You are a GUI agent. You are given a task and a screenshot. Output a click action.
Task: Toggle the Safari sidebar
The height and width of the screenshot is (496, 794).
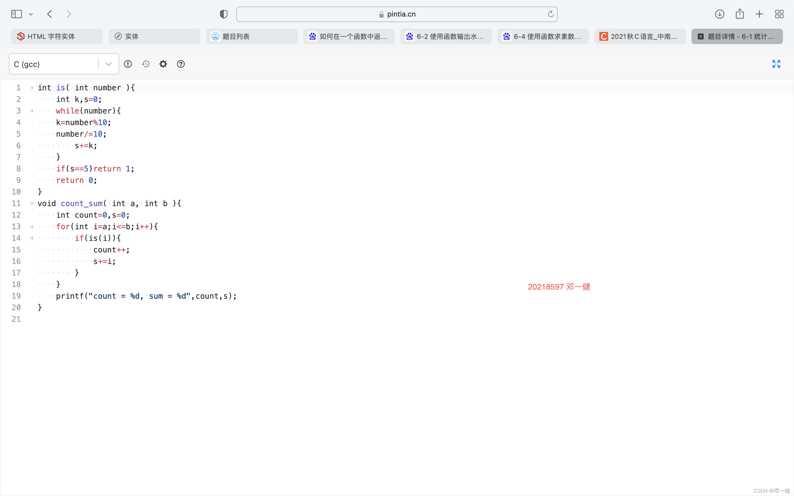17,14
